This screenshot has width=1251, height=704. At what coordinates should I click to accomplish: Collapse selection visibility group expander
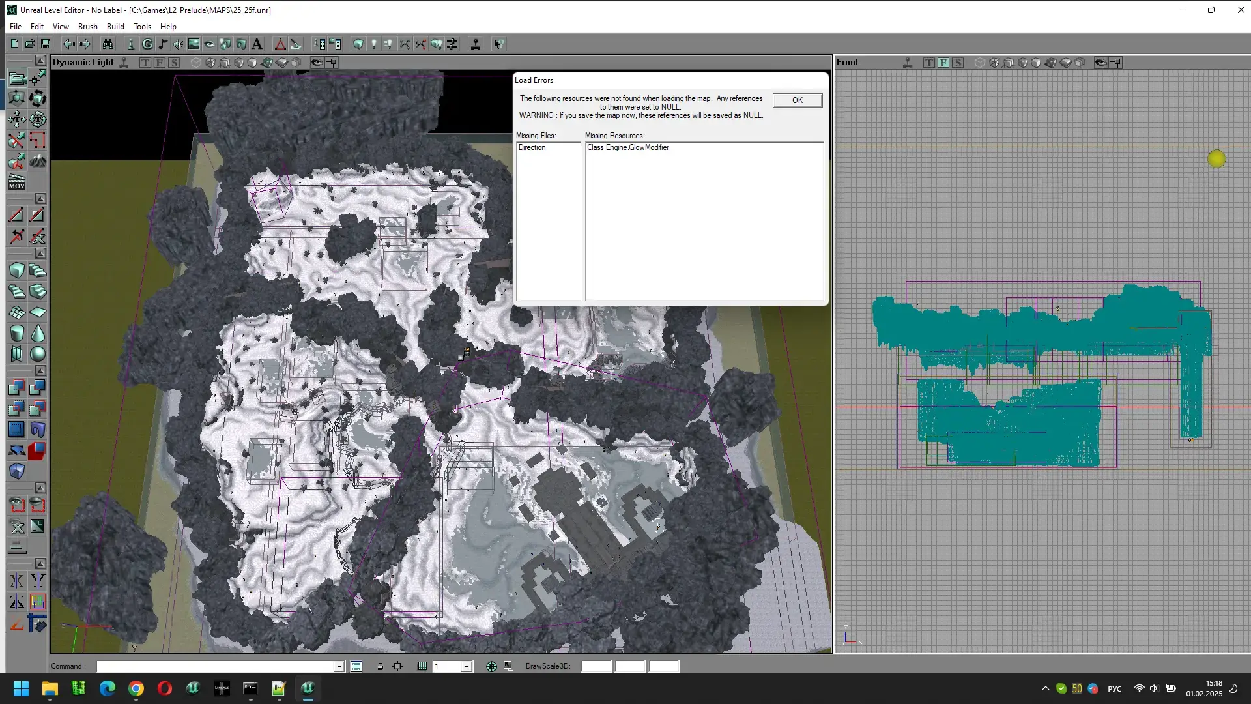tap(40, 488)
